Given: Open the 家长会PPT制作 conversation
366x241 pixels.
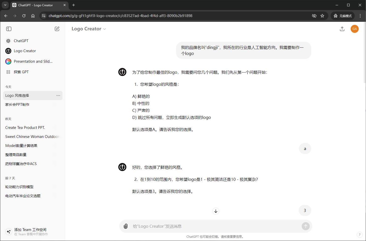Looking at the screenshot, I should (x=17, y=105).
